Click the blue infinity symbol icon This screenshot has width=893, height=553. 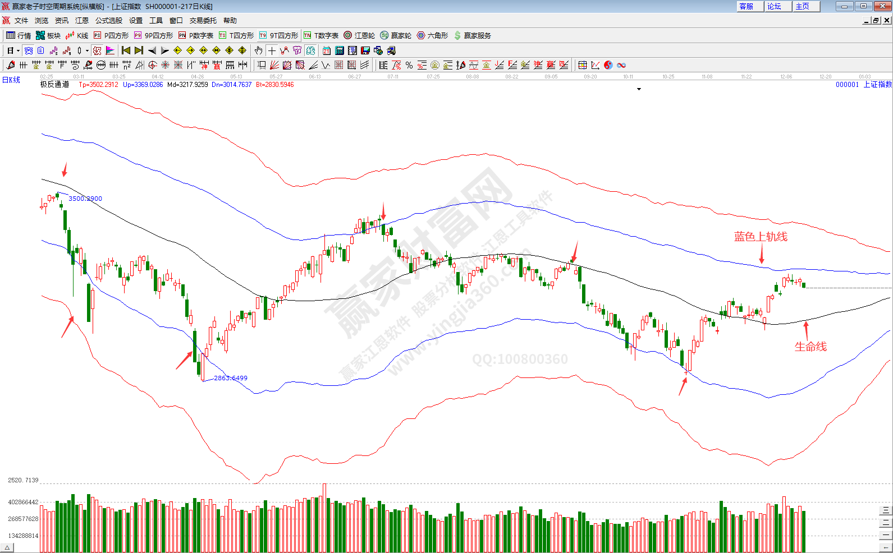coord(621,65)
